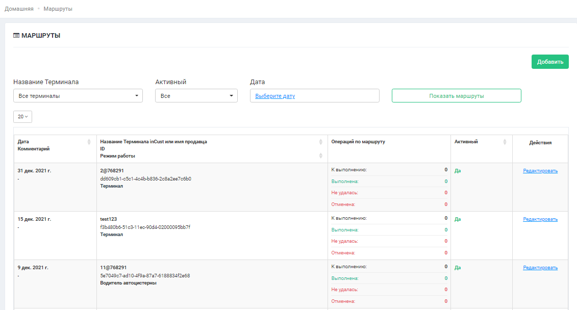Viewport: 577px width, 310px height.
Task: Go to Домашняя breadcrumb
Action: pos(19,9)
